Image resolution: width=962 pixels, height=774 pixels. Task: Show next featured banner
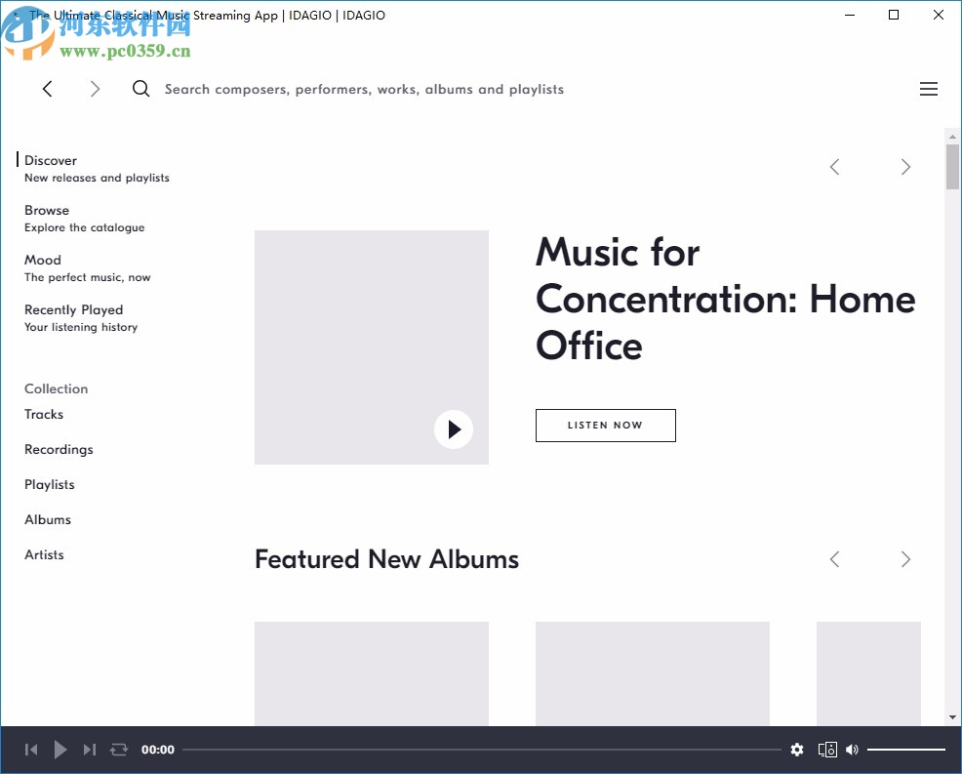(x=905, y=167)
